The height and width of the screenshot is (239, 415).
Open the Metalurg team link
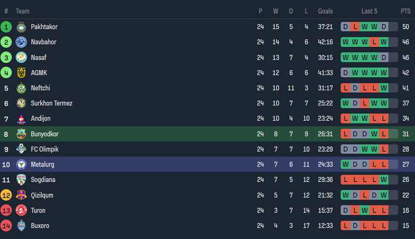pos(43,164)
